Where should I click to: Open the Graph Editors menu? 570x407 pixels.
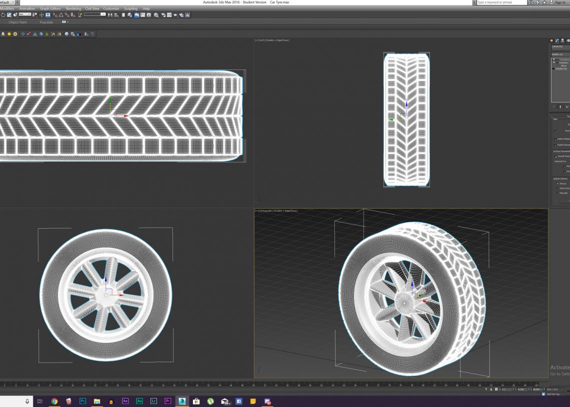point(50,8)
